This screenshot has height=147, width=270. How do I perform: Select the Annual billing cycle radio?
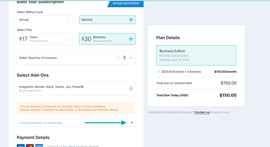coord(69,20)
